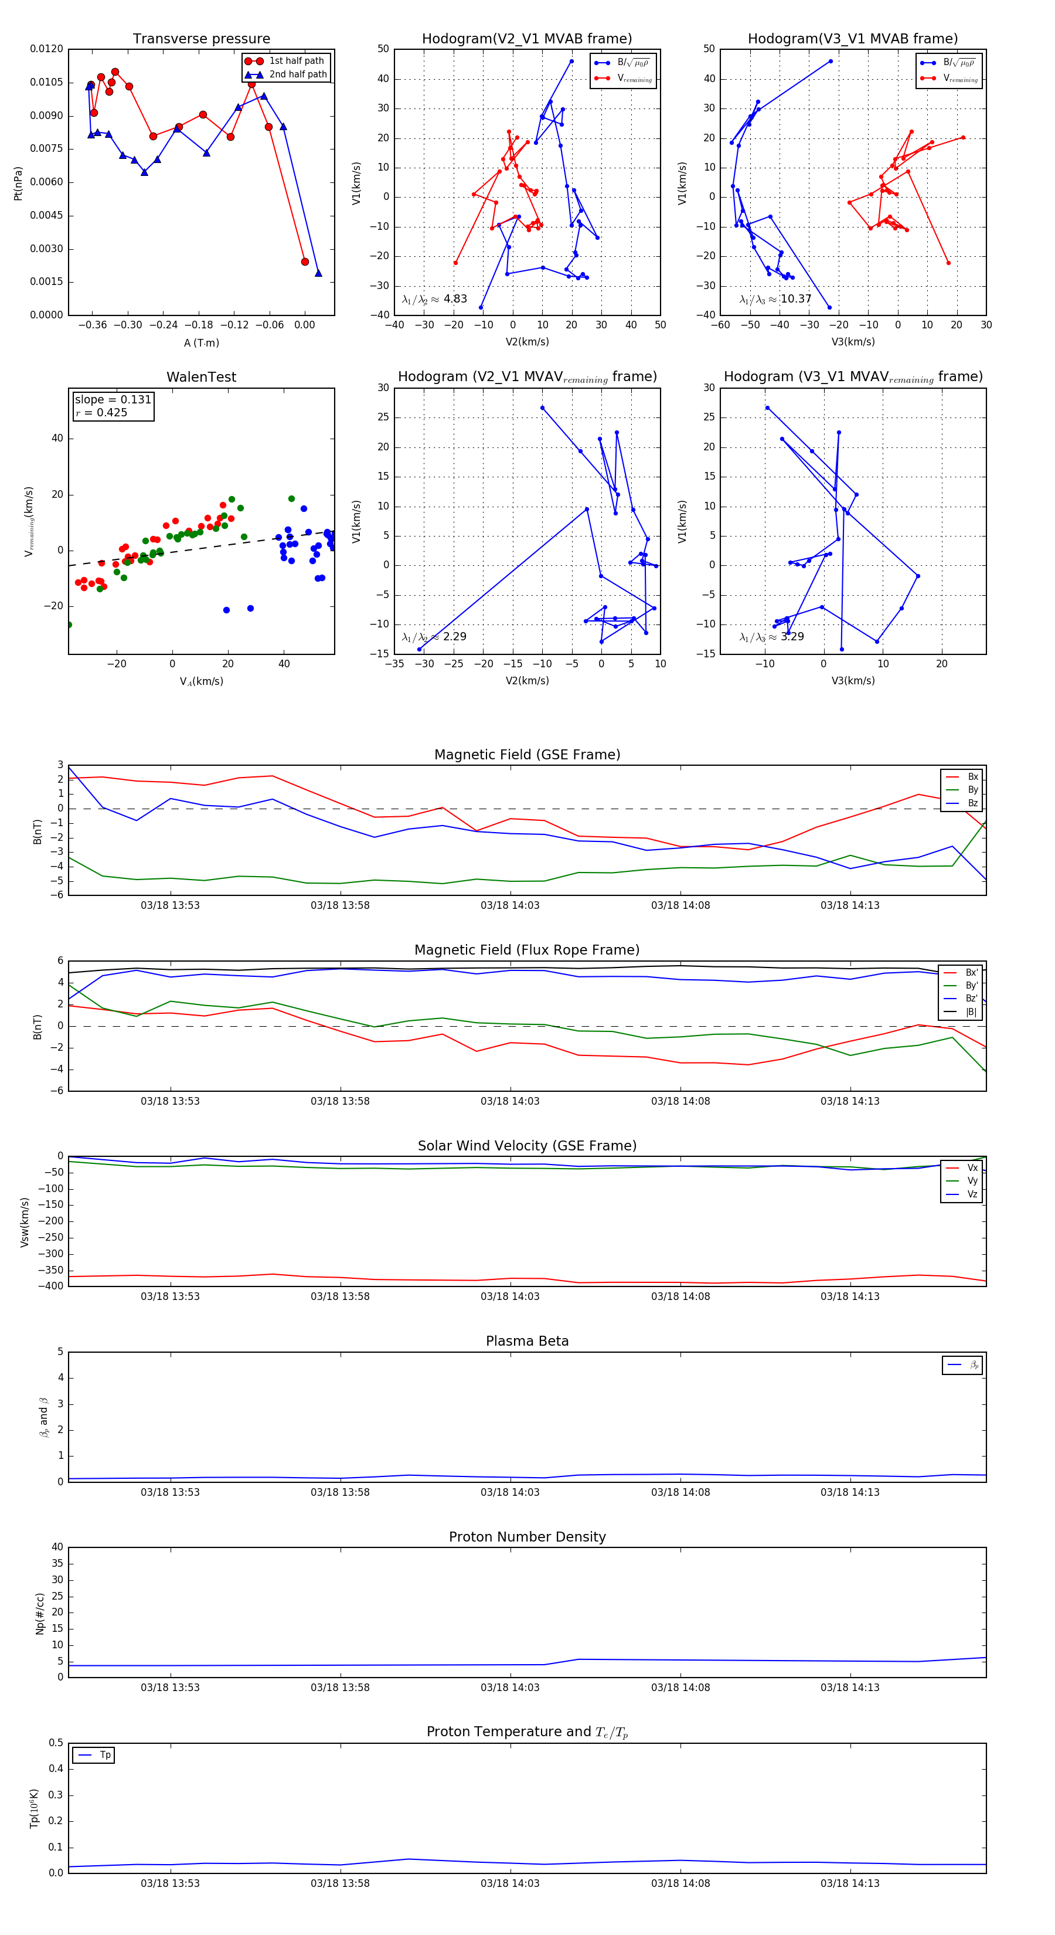Select the By' legend entry in Flux Rope panel
This screenshot has height=1935, width=1055.
click(962, 986)
